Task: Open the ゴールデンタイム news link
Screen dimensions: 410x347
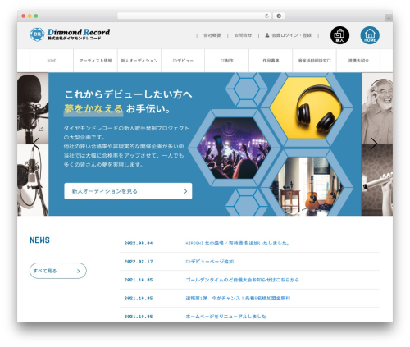Action: click(242, 280)
